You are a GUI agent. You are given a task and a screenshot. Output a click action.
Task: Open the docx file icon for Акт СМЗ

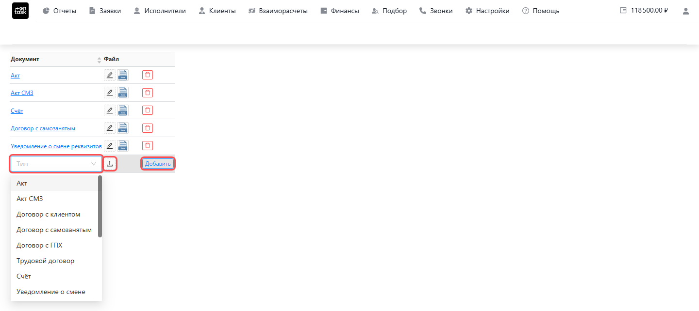click(123, 93)
